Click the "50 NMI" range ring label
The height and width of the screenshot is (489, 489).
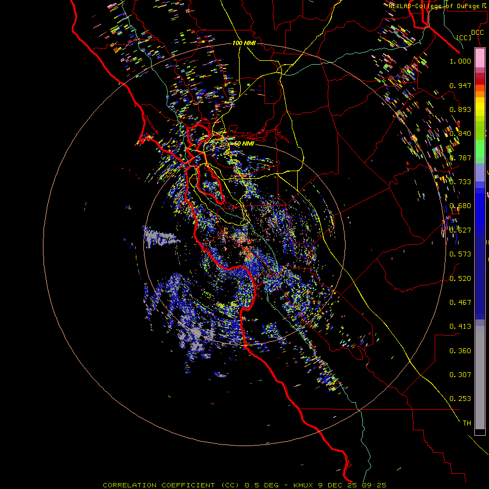pos(244,144)
